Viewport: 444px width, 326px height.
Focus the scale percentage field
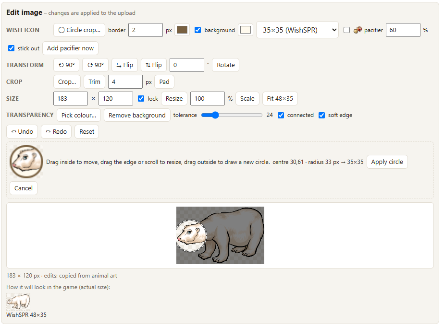(x=208, y=99)
